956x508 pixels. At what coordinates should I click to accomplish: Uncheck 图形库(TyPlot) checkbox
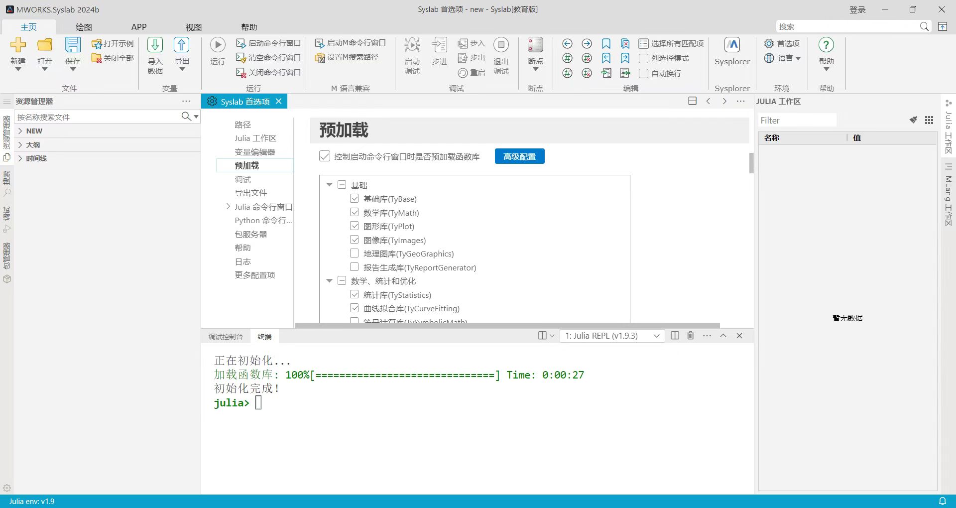(355, 226)
